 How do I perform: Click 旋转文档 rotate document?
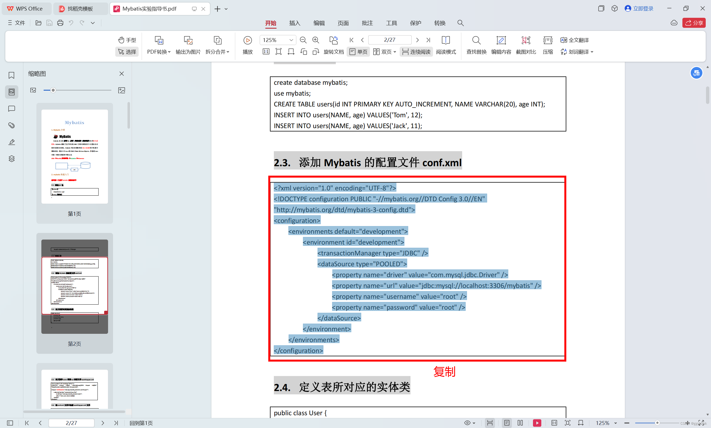pyautogui.click(x=334, y=45)
